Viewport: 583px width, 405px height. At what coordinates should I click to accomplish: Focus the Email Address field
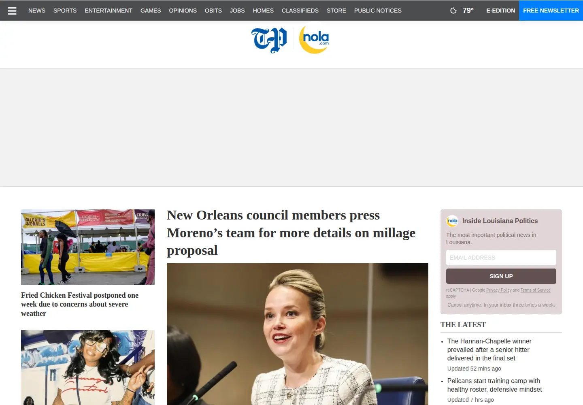click(501, 258)
